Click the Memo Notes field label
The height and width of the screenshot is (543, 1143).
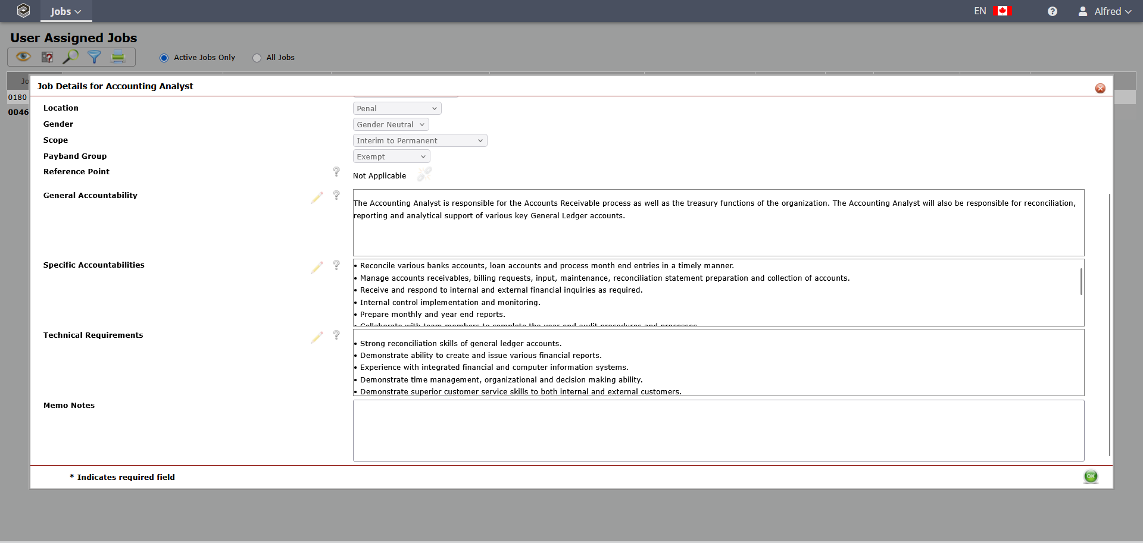[x=69, y=405]
